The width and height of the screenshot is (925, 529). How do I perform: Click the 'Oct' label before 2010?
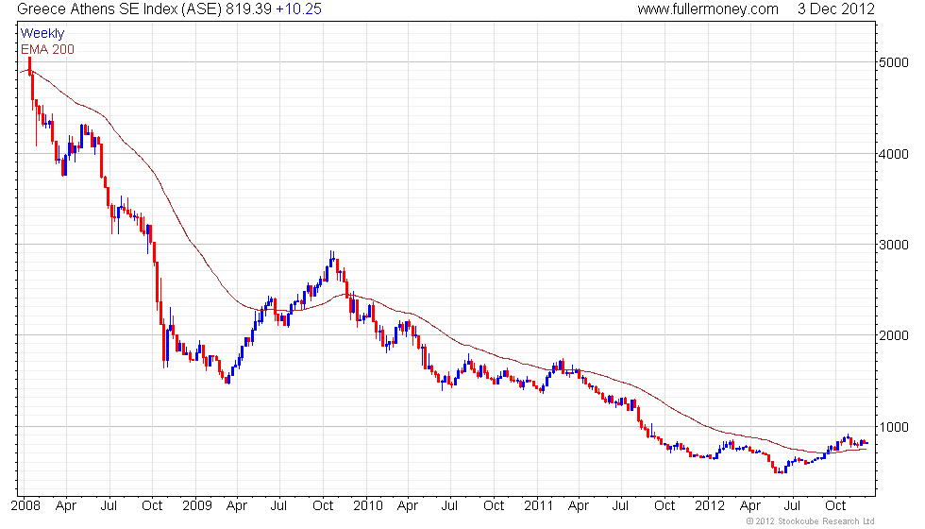tap(323, 505)
